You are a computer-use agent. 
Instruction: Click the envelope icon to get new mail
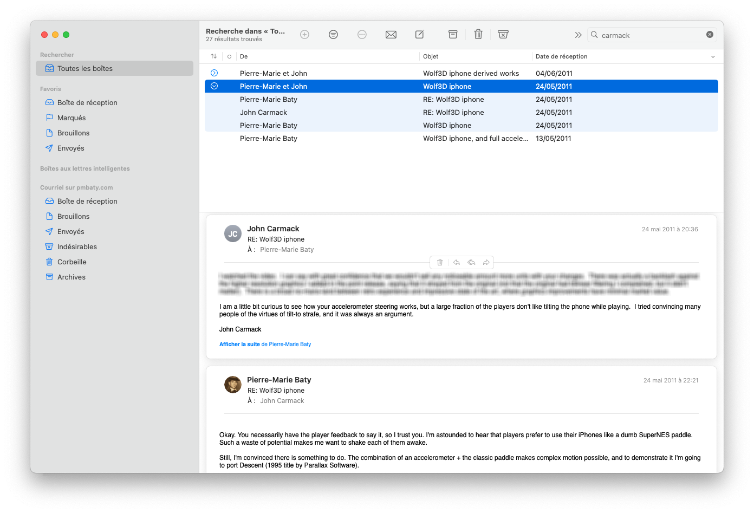391,35
